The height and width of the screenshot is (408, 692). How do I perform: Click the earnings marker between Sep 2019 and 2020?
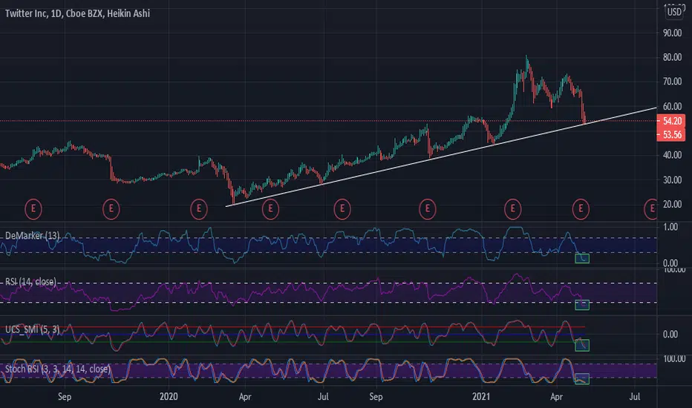pyautogui.click(x=111, y=208)
